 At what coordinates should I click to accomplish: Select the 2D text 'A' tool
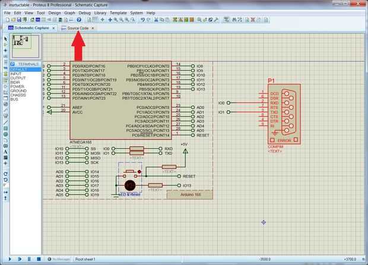5,152
